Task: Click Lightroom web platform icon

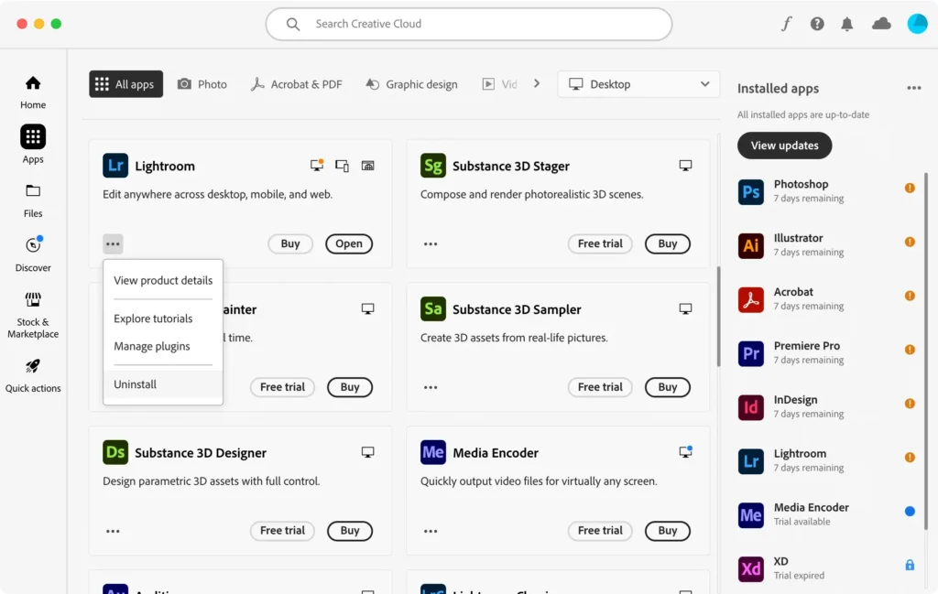Action: [368, 166]
